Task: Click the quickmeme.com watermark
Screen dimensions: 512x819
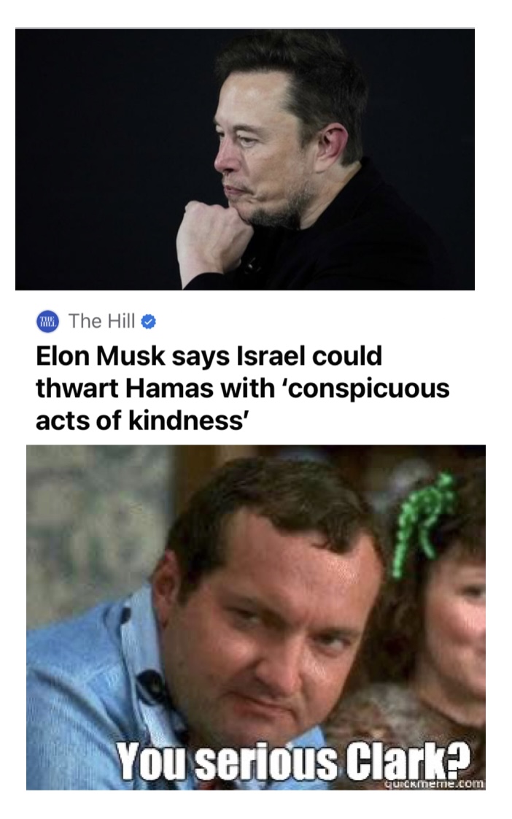Action: click(x=434, y=783)
